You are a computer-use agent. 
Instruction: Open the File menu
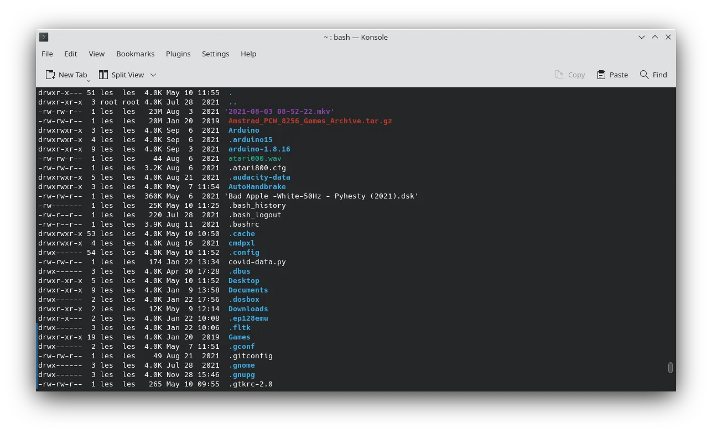pos(47,54)
